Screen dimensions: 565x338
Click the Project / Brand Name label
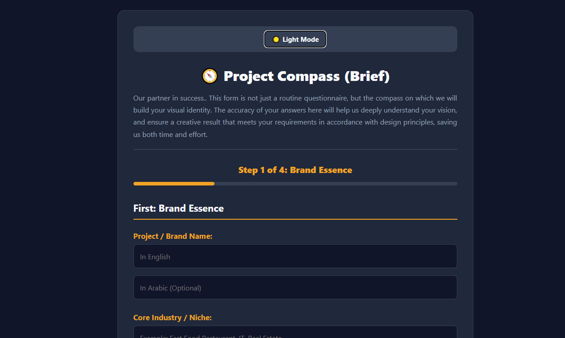173,236
